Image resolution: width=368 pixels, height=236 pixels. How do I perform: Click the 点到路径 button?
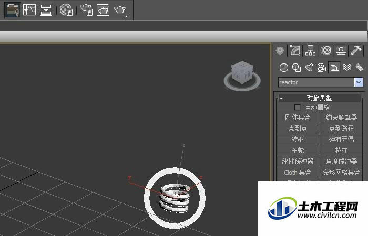click(x=341, y=128)
